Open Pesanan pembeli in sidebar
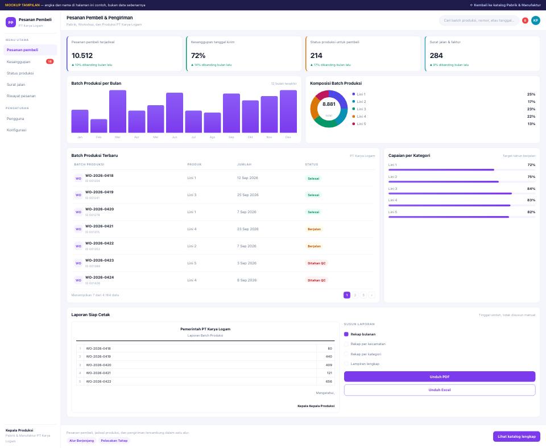Image resolution: width=546 pixels, height=448 pixels. click(30, 50)
